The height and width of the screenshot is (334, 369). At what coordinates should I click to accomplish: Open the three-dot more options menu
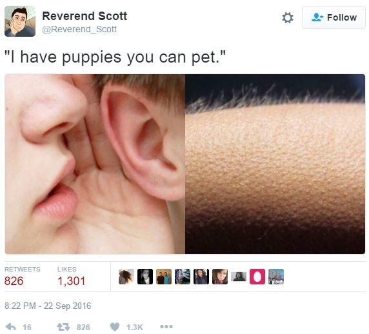coord(166,326)
